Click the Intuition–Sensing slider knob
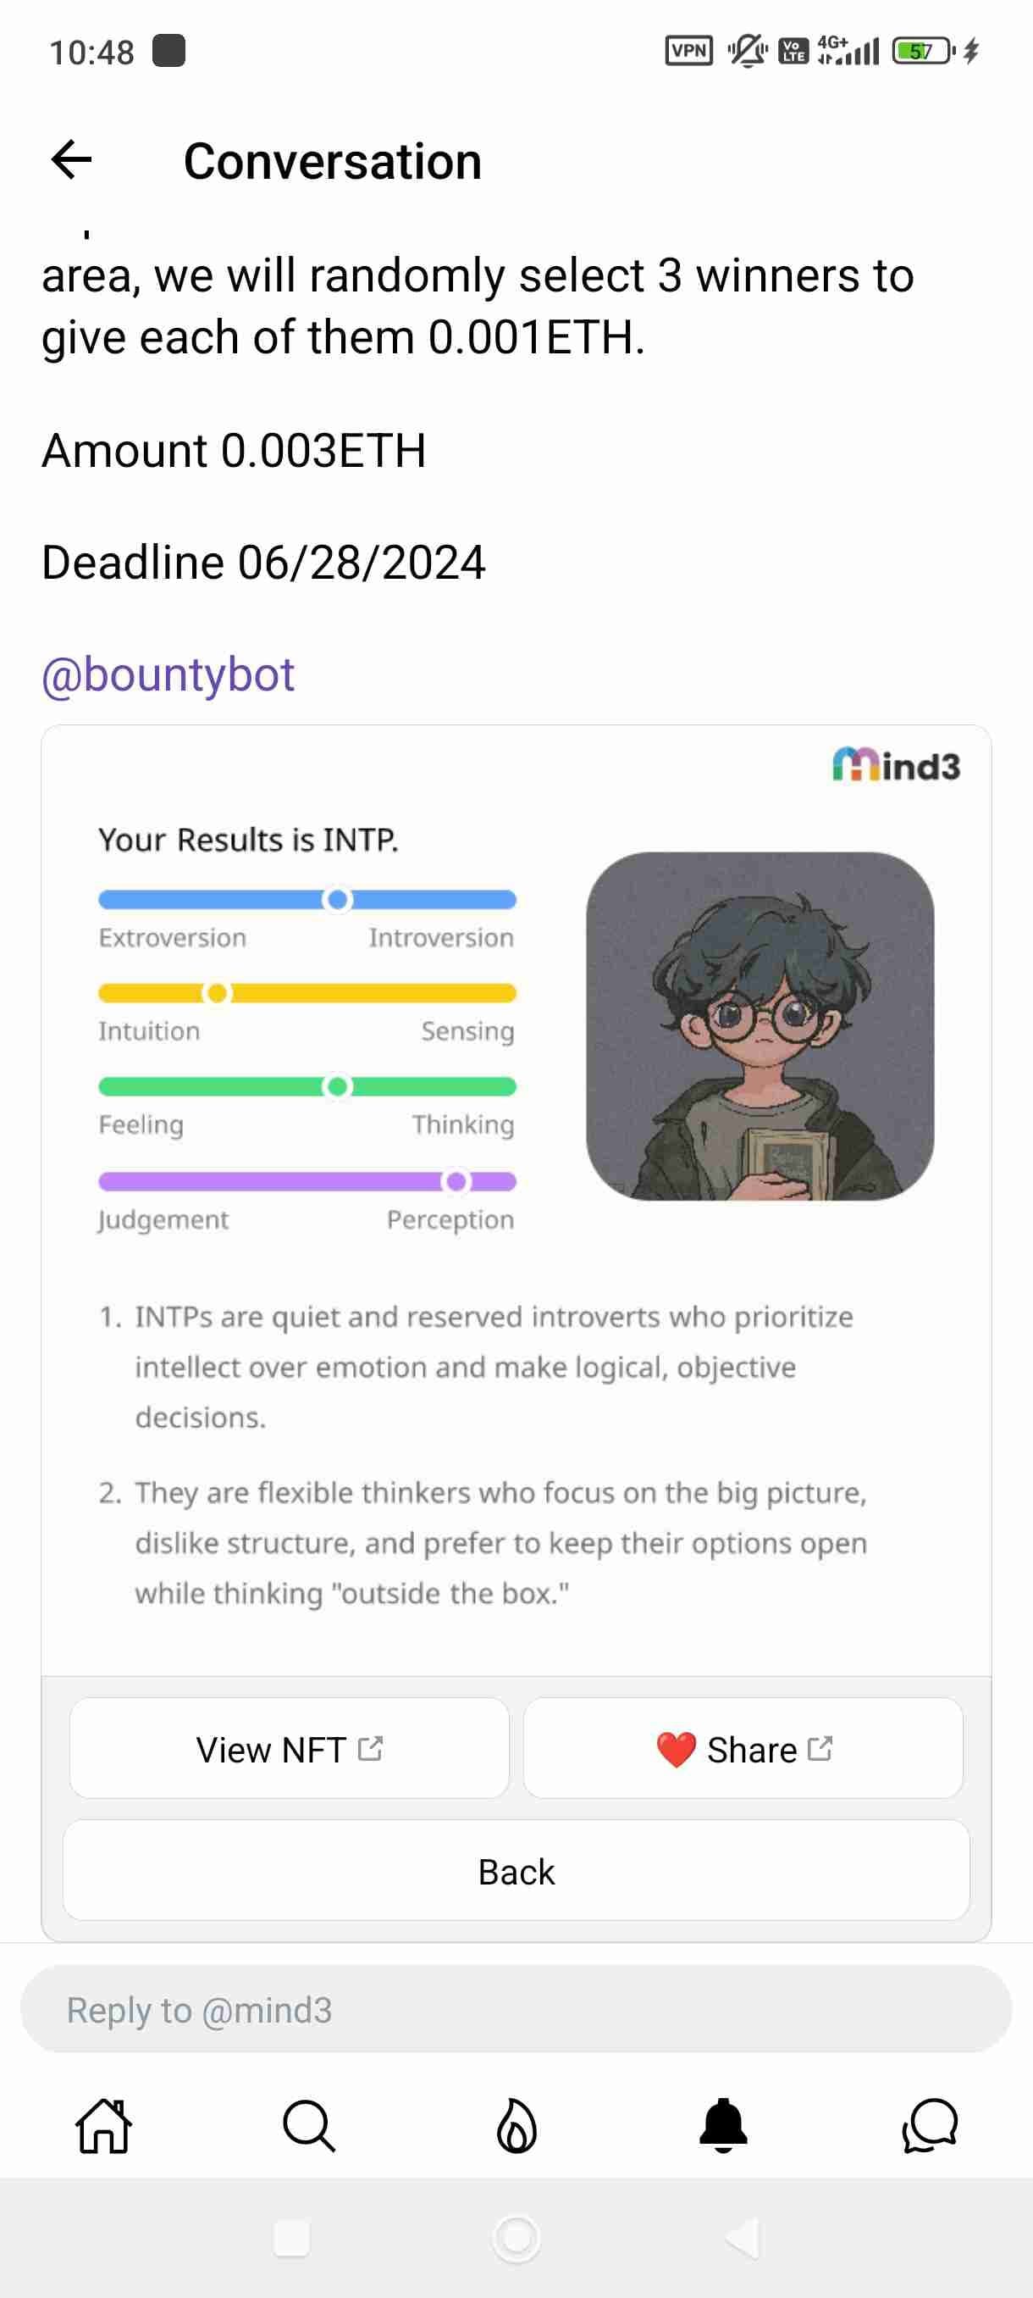The width and height of the screenshot is (1033, 2298). [217, 994]
